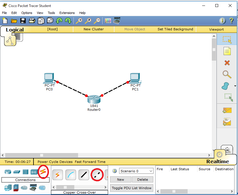This screenshot has height=195, width=238.
Task: Click the PC0 device on workspace
Action: coord(49,78)
